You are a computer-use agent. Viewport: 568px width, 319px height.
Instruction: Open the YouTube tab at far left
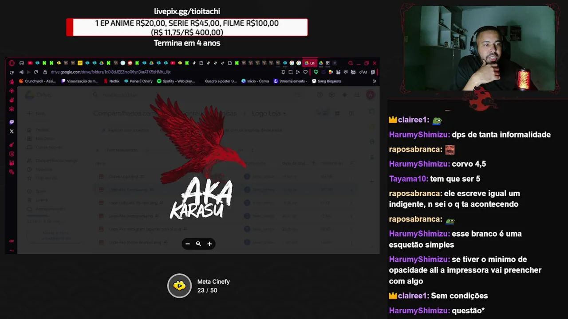click(30, 63)
